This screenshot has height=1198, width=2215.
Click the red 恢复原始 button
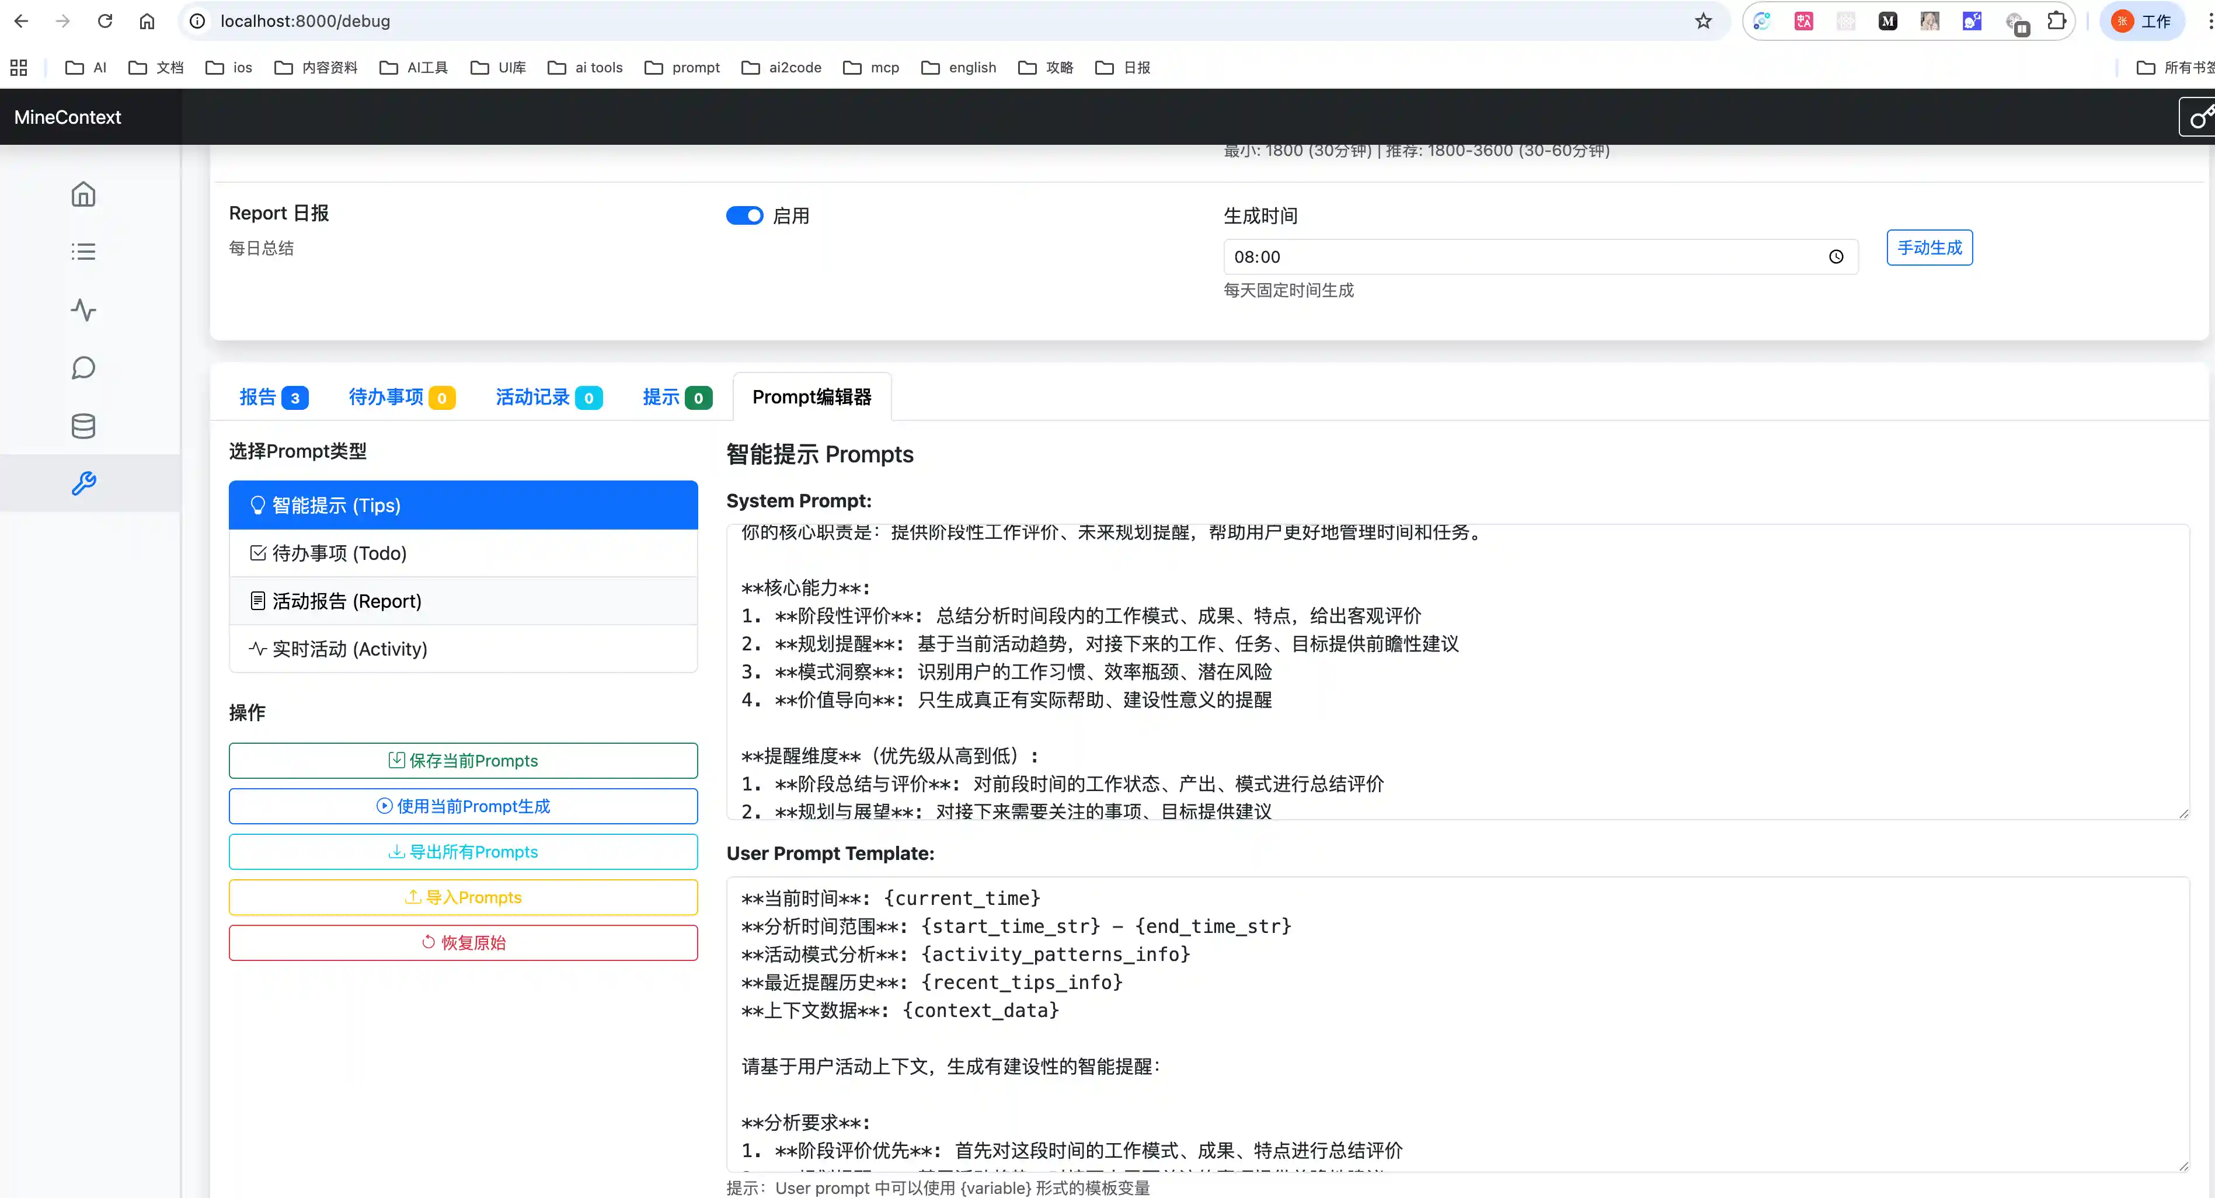pos(462,943)
